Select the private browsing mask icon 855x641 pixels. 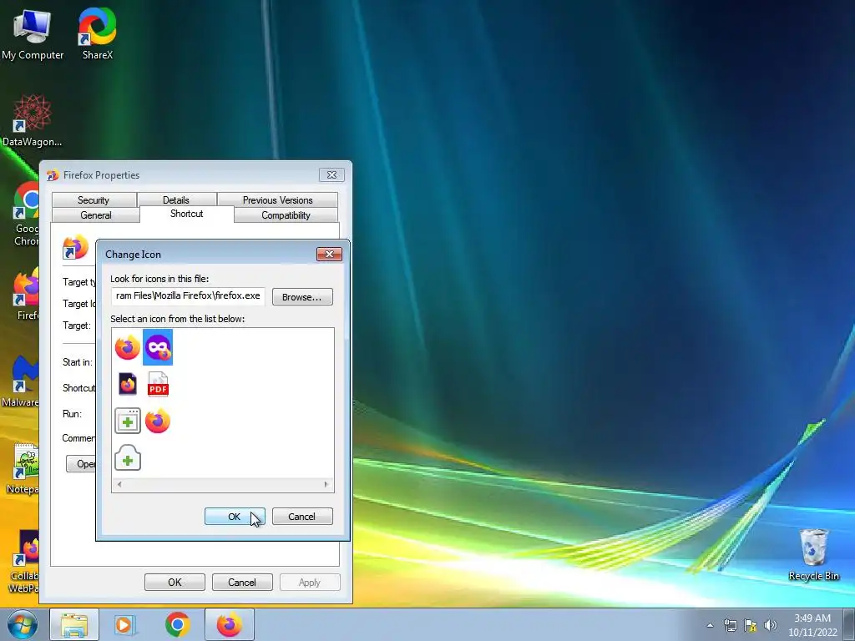tap(158, 347)
